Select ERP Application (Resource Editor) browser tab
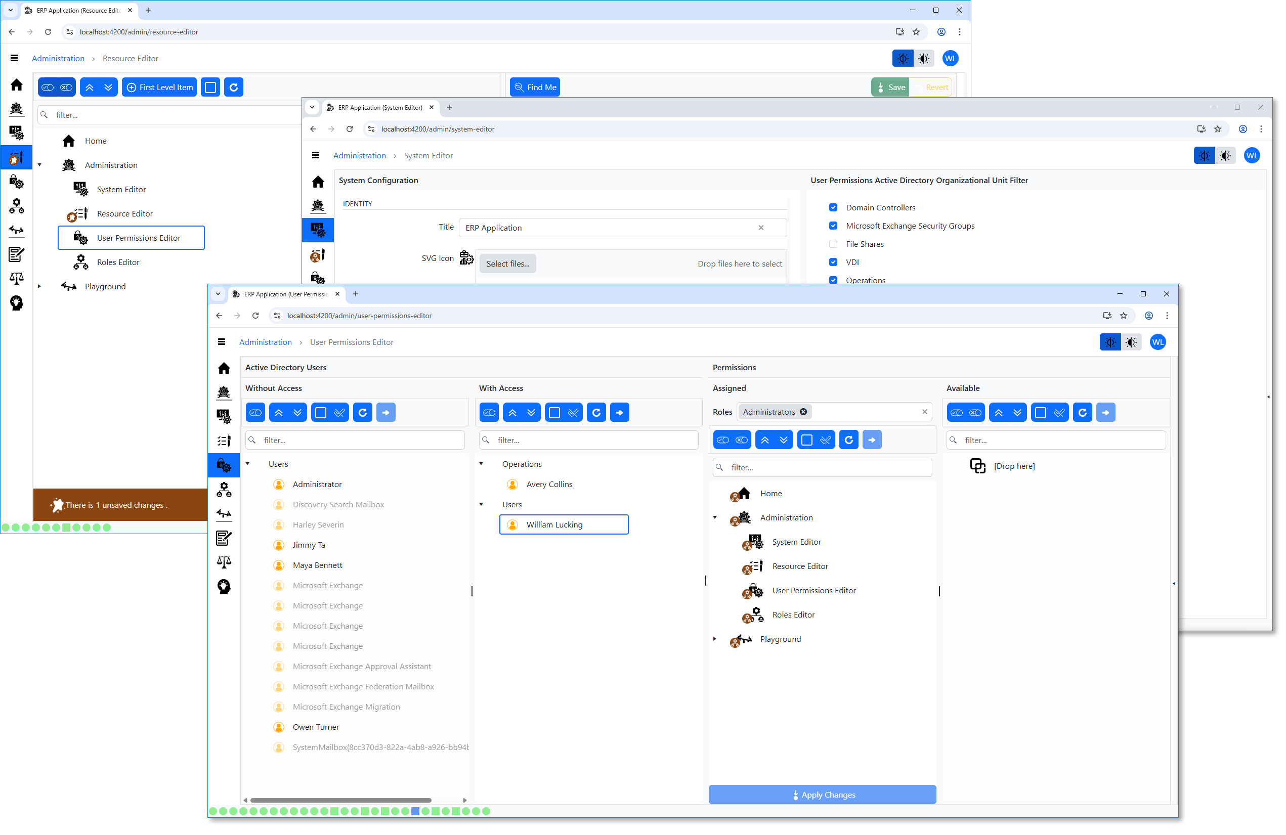This screenshot has width=1286, height=835. tap(78, 10)
